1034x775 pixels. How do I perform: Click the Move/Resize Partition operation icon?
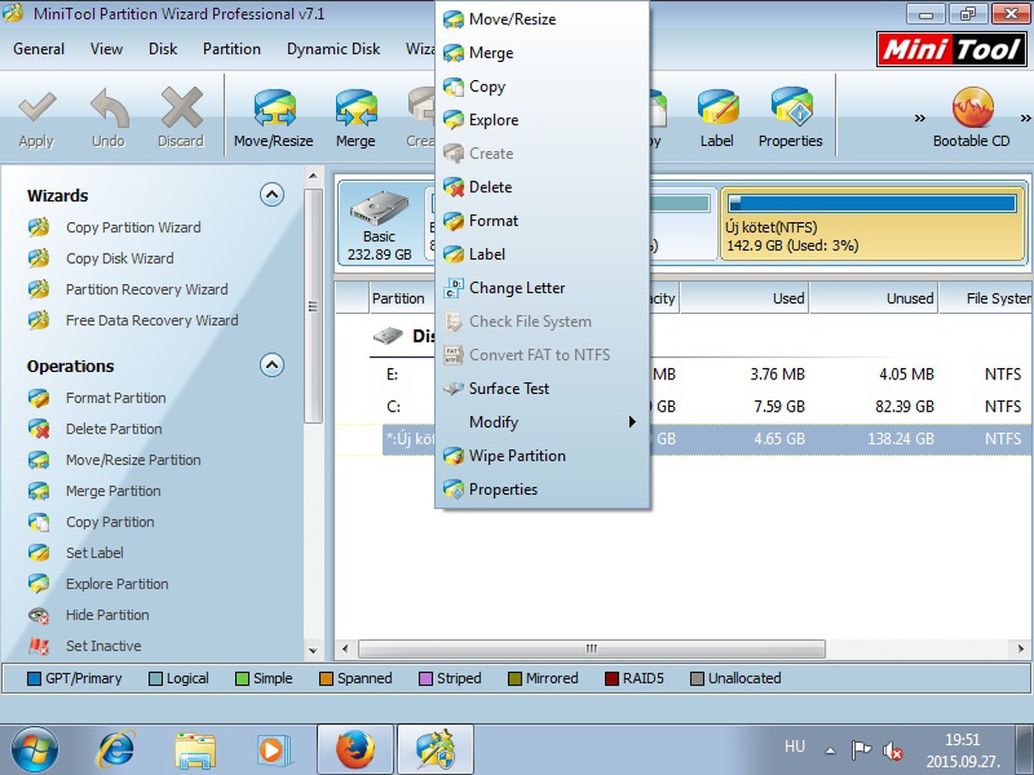[39, 460]
